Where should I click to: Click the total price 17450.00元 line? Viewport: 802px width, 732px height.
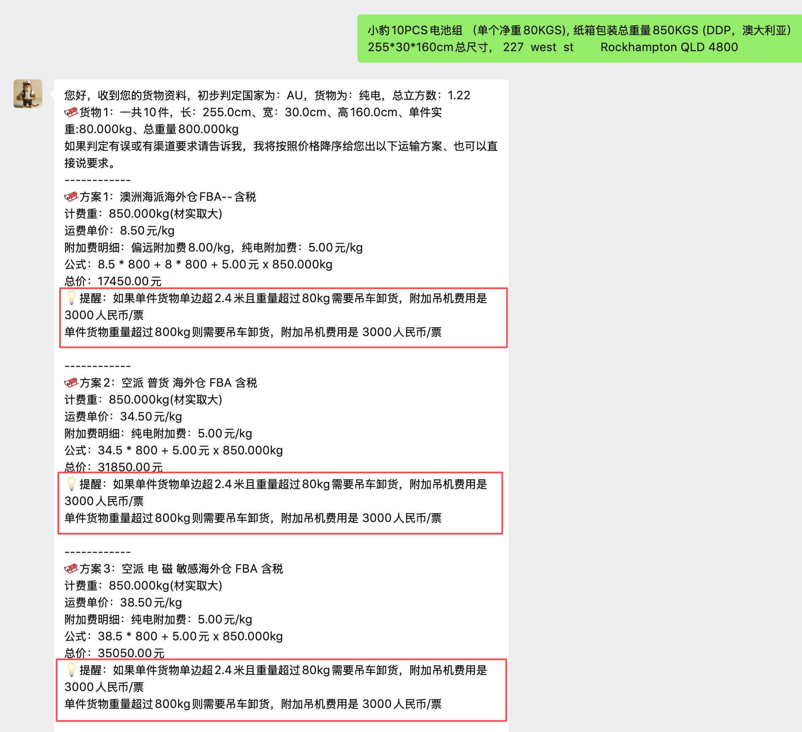click(x=113, y=281)
